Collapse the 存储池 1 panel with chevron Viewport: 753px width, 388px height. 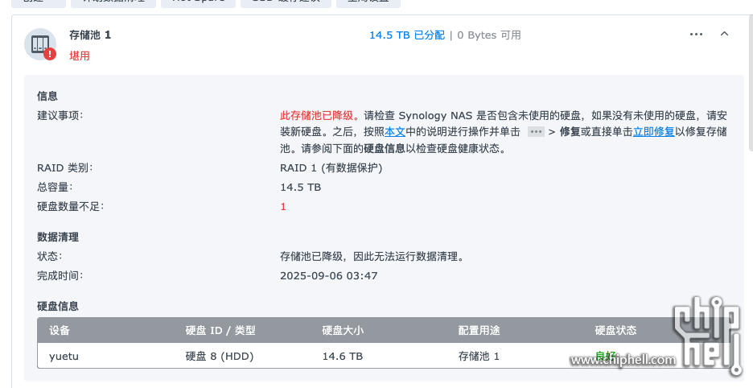pyautogui.click(x=724, y=35)
